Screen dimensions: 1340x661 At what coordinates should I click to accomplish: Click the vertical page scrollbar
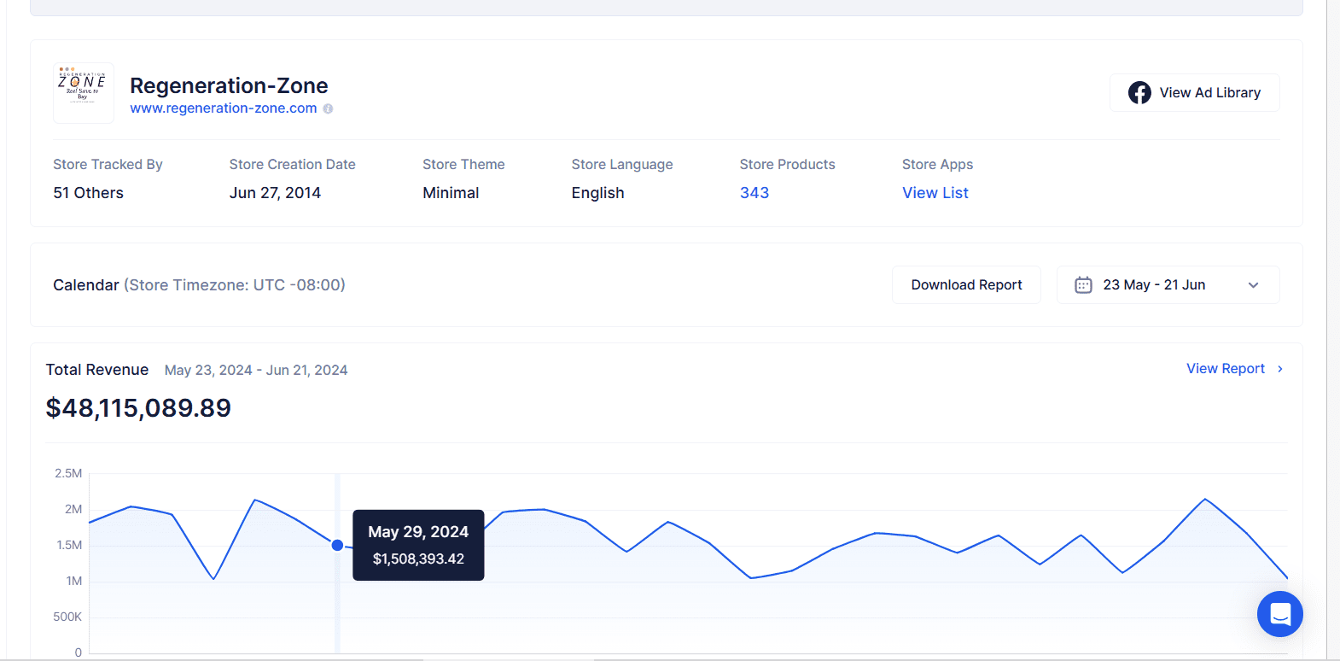tap(1333, 330)
